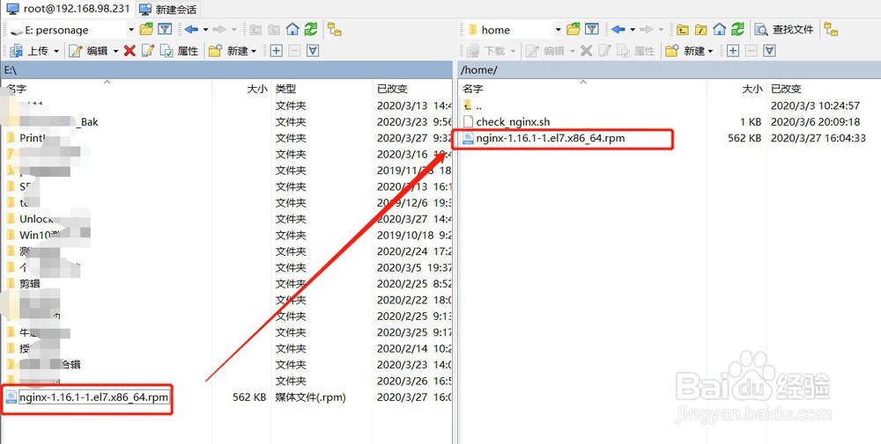The width and height of the screenshot is (881, 444).
Task: Open remote parent folder '..' entry
Action: [x=478, y=106]
